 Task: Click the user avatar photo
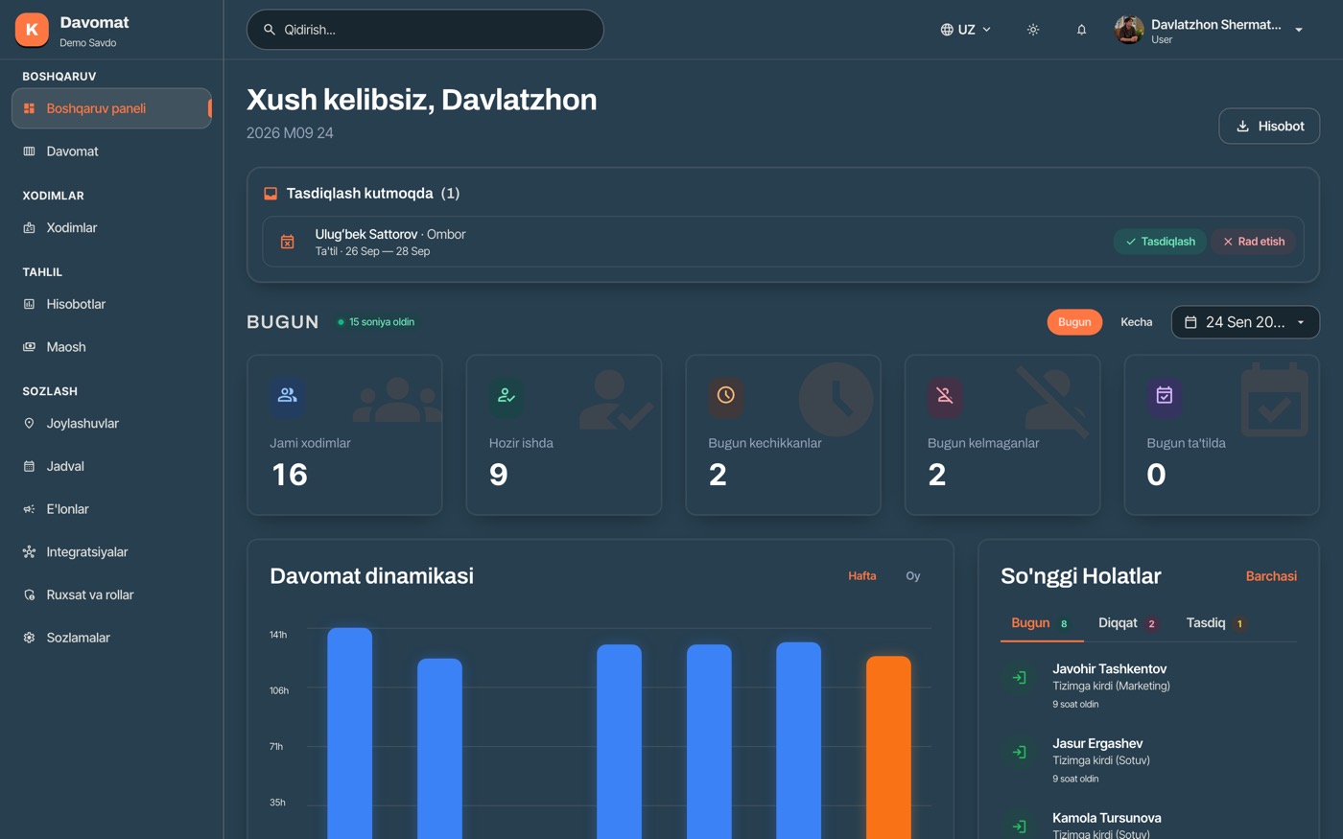[x=1129, y=30]
